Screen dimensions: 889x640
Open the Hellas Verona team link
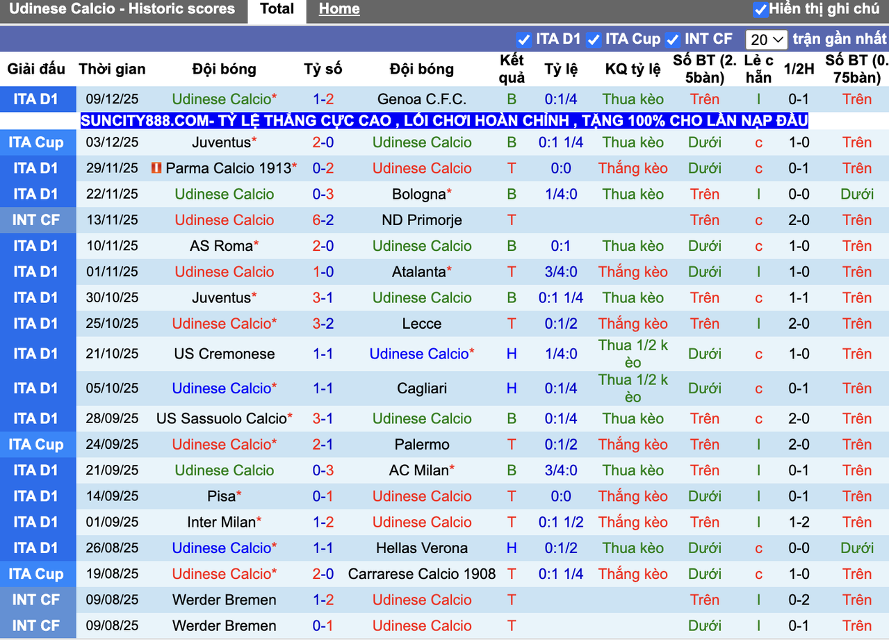(x=422, y=548)
